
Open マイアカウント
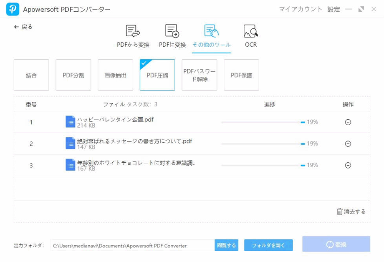pyautogui.click(x=301, y=9)
